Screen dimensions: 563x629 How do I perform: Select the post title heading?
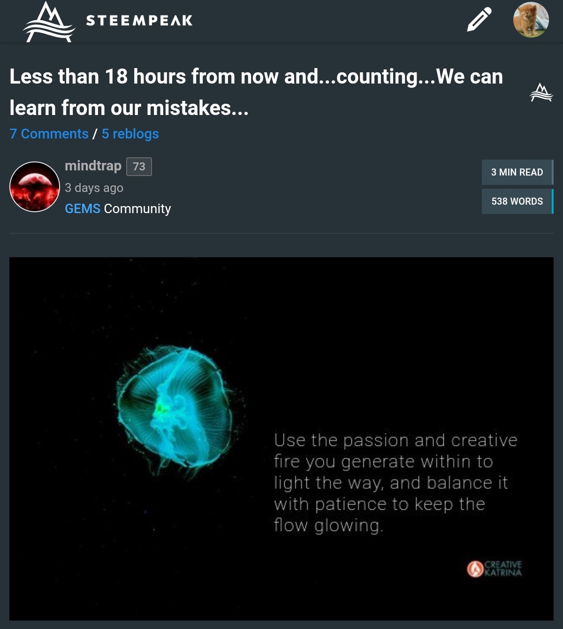pyautogui.click(x=256, y=92)
